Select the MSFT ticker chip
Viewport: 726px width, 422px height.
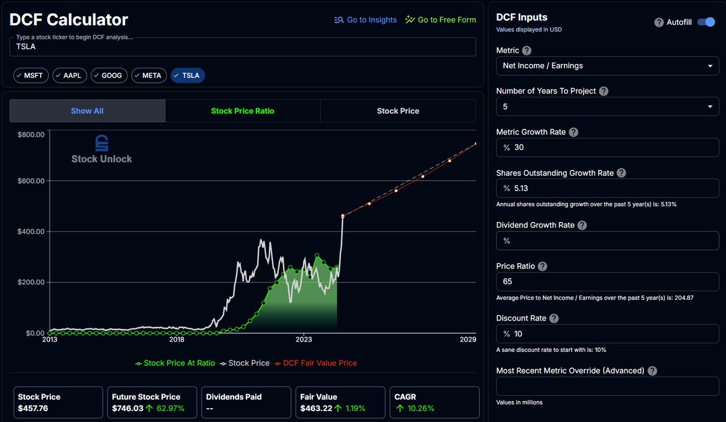[x=31, y=76]
